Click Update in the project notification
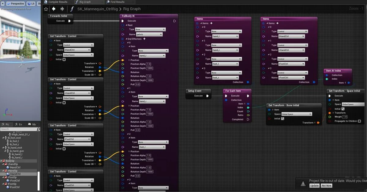367x192 pixels. pos(314,186)
